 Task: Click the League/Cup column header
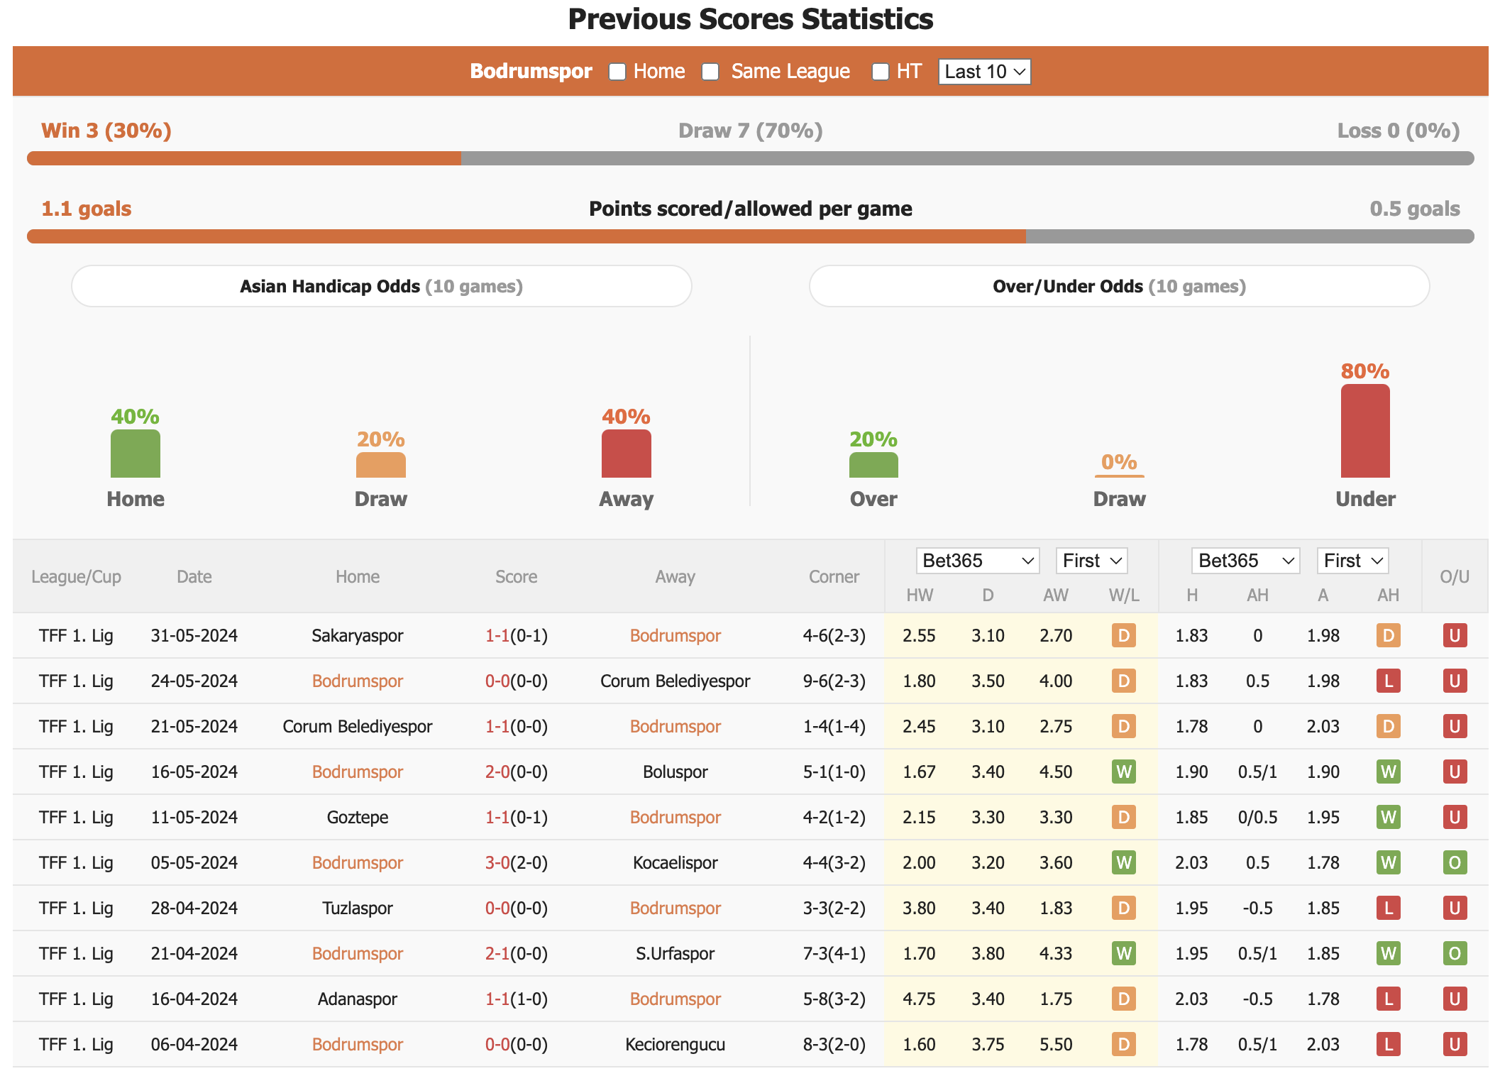tap(76, 576)
